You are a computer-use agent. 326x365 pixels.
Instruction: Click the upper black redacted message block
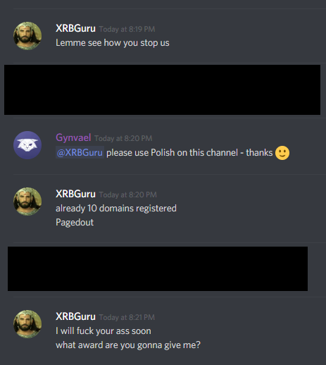point(162,90)
